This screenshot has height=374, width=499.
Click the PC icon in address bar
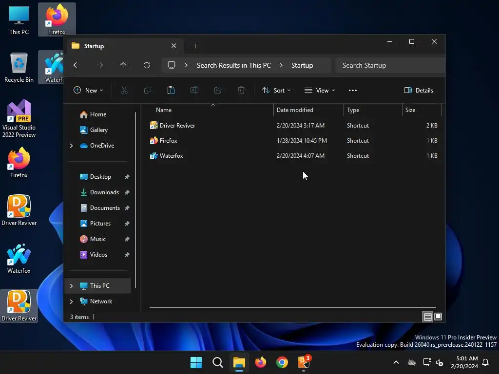tap(172, 65)
